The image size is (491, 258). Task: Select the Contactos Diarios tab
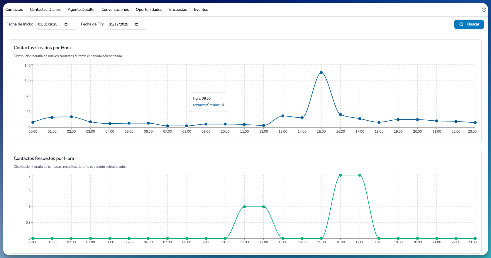pyautogui.click(x=45, y=10)
